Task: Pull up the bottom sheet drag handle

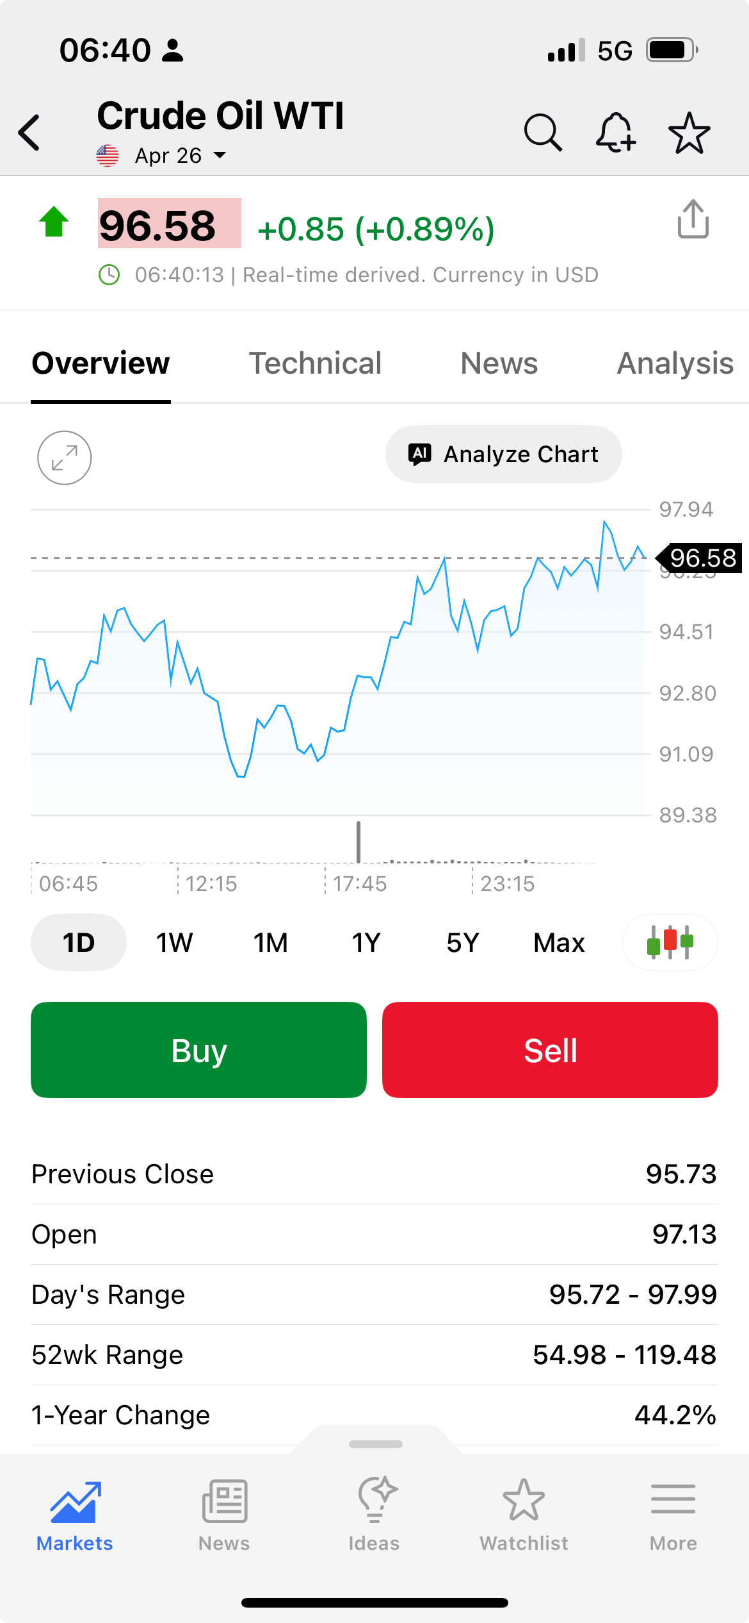Action: 375,1444
